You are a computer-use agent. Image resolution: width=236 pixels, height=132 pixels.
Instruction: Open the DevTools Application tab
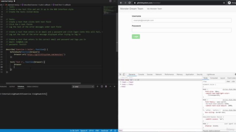(x=190, y=74)
